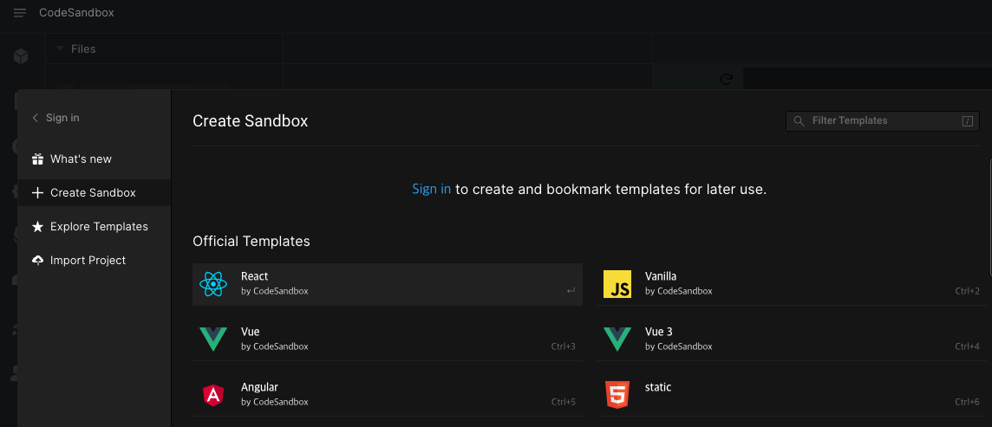This screenshot has width=992, height=427.
Task: Choose the Vue 3 template name
Action: click(658, 332)
